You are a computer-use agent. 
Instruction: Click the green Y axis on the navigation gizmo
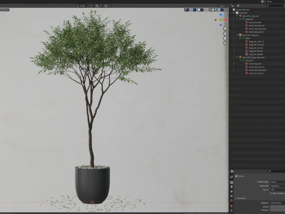(x=221, y=20)
